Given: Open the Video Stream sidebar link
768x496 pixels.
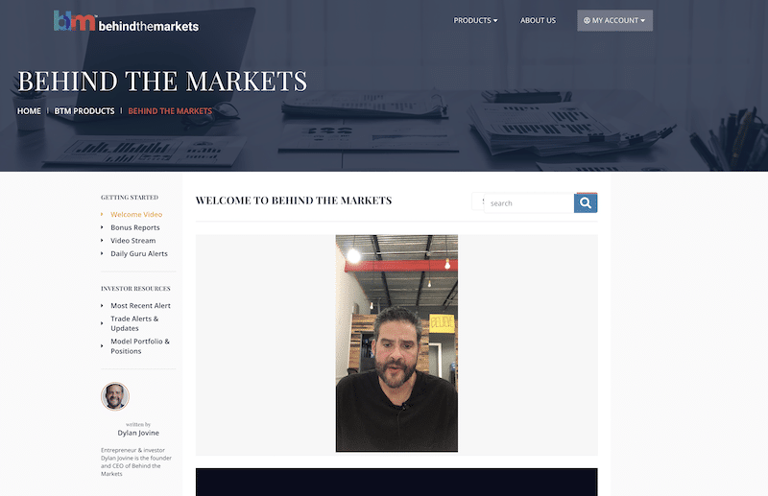Looking at the screenshot, I should click(x=132, y=241).
